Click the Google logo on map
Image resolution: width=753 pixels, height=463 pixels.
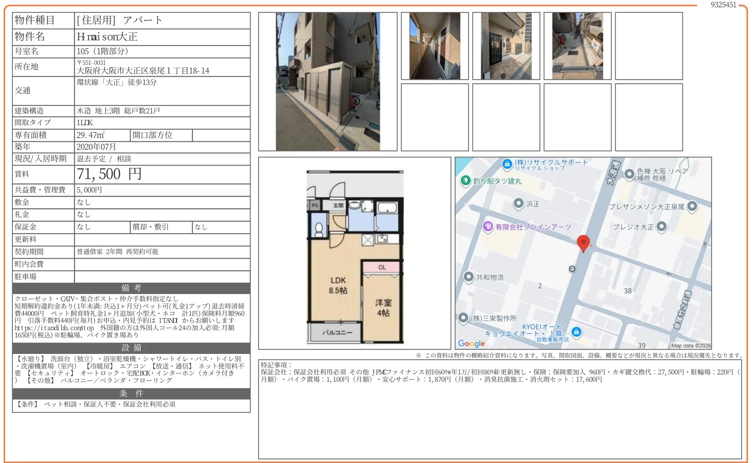tap(471, 343)
